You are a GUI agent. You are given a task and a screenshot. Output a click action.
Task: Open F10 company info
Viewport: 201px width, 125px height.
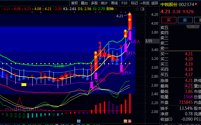click(x=124, y=3)
